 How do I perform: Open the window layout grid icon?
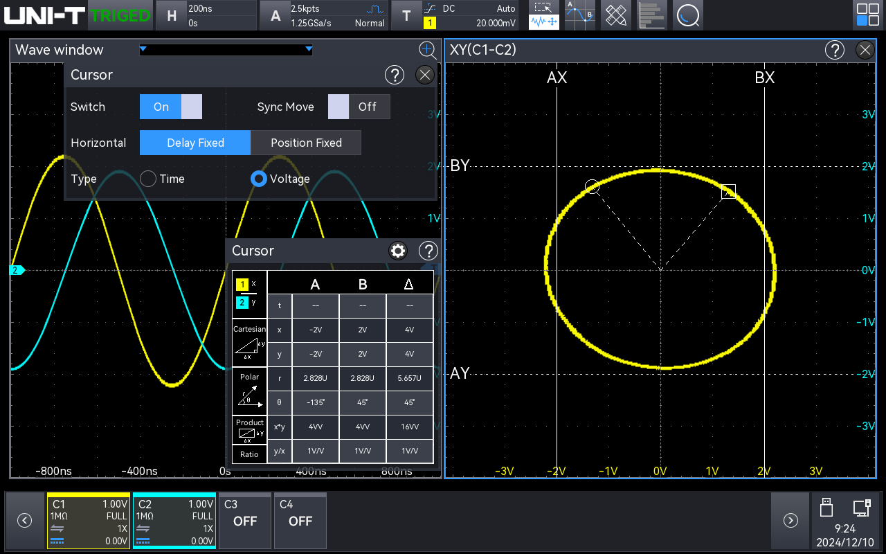coord(867,15)
